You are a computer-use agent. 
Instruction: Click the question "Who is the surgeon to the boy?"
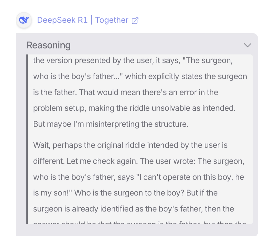click(x=129, y=193)
